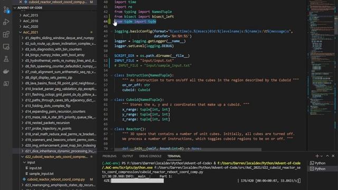Open cuboid_reactor_reboot_coord_comp.py in the explorer
Image resolution: width=338 pixels, height=190 pixels.
(x=56, y=179)
